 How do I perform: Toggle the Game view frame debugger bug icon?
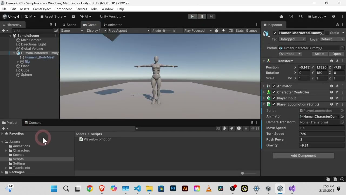pos(217,31)
